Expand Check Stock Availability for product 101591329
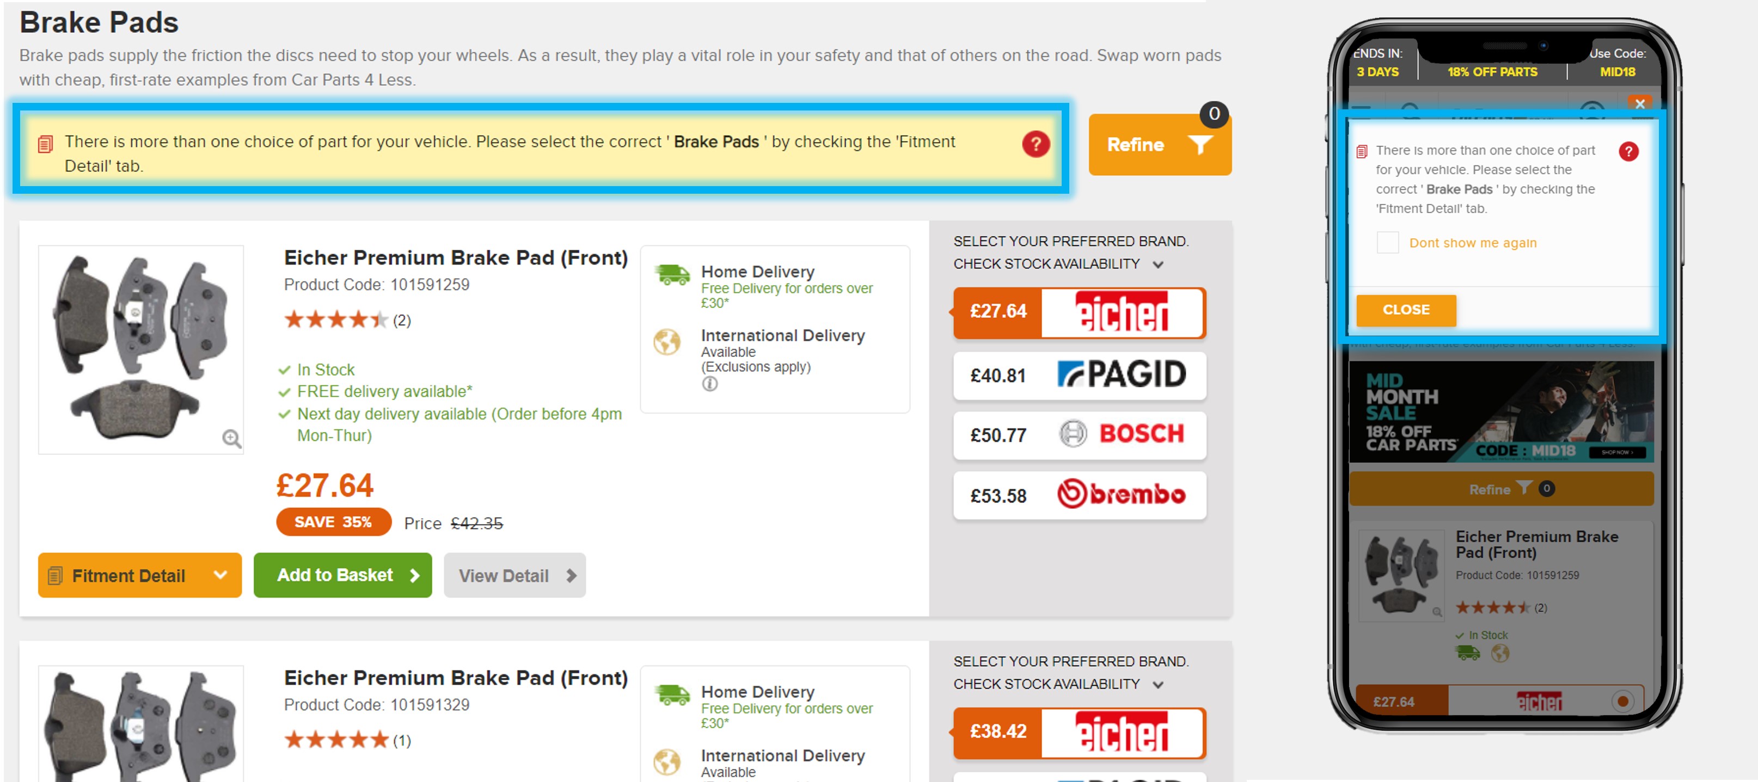1758x782 pixels. (x=1157, y=685)
